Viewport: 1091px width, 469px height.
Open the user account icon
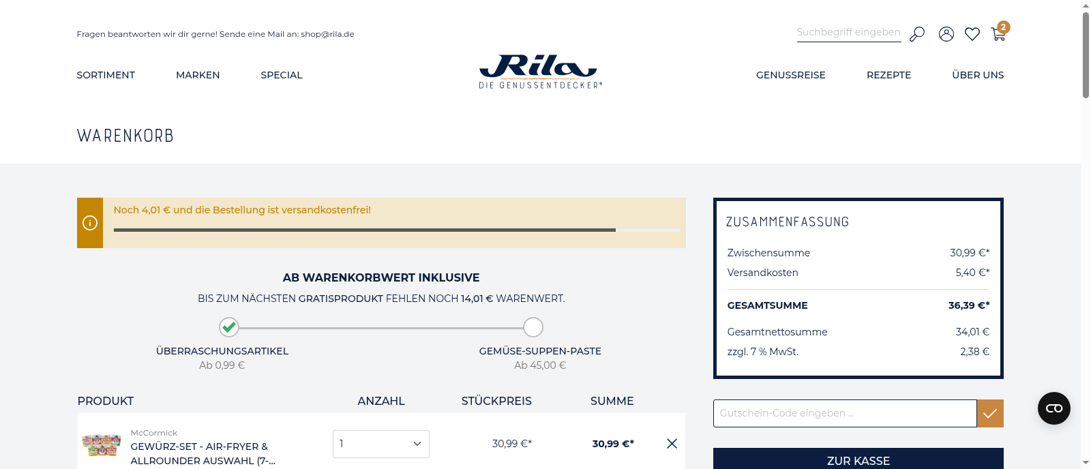coord(946,34)
